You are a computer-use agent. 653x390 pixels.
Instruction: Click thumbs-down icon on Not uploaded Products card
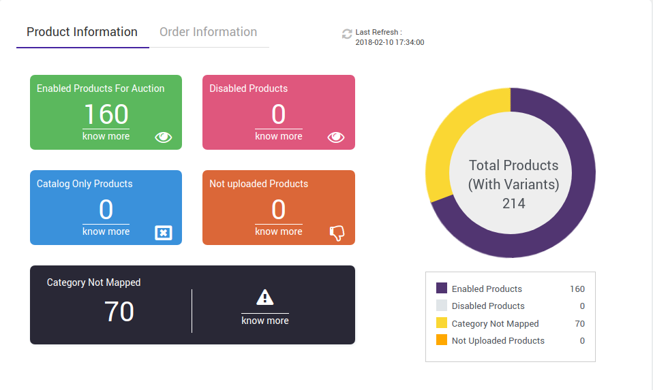(337, 233)
